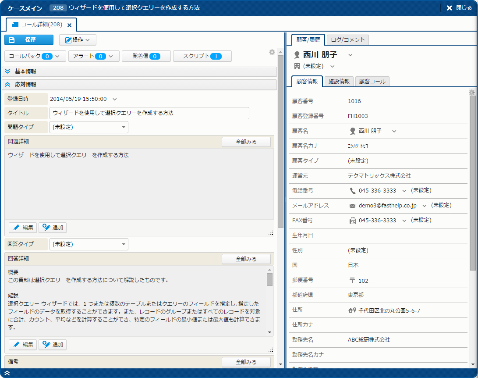
Task: Open the 施設情報 tab
Action: pyautogui.click(x=339, y=82)
